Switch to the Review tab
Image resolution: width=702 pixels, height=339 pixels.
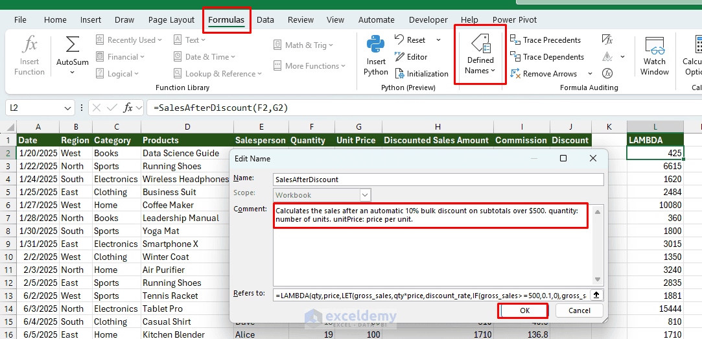click(300, 19)
